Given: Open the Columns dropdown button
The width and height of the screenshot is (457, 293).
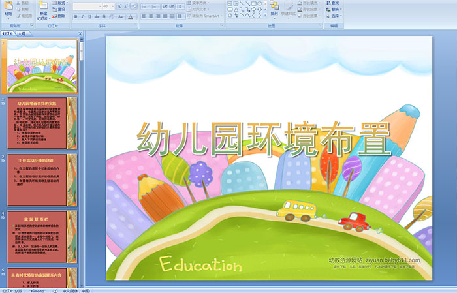Looking at the screenshot, I should coord(181,16).
